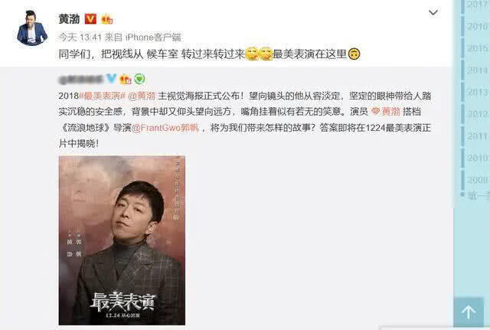Click the iPhone客户端 source link

[x=153, y=38]
